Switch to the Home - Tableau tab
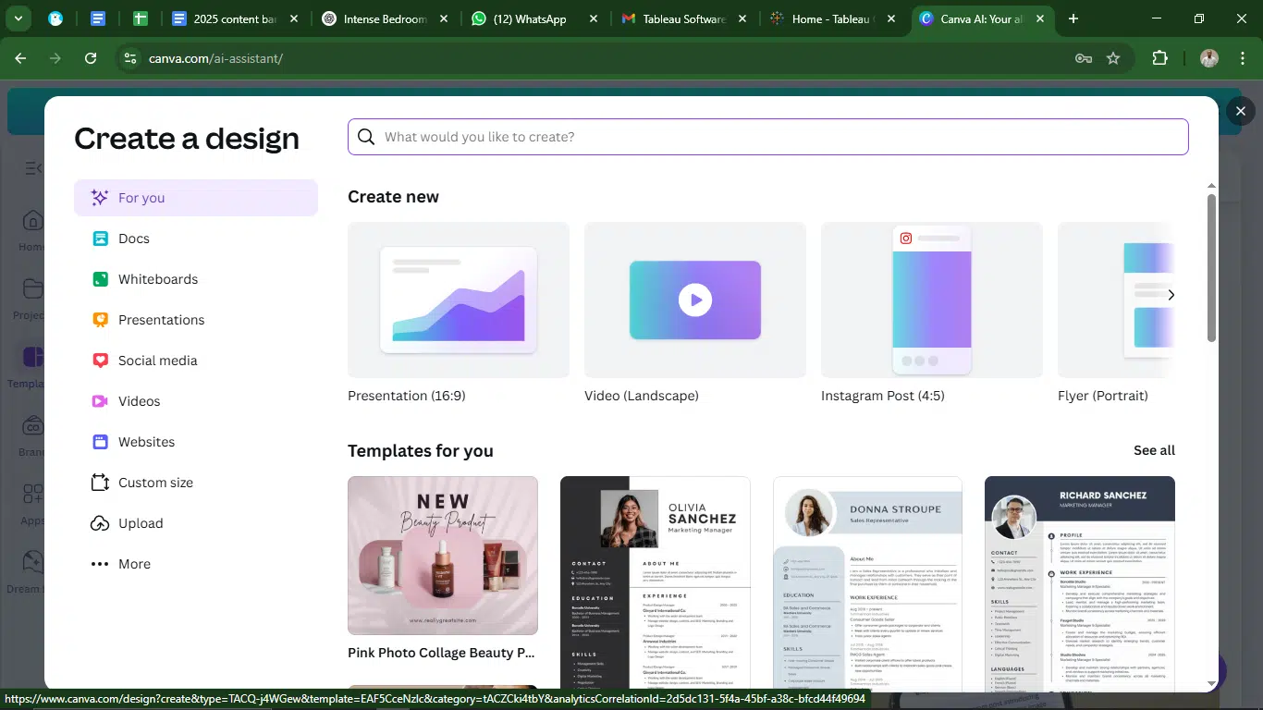This screenshot has height=710, width=1263. coord(833,18)
